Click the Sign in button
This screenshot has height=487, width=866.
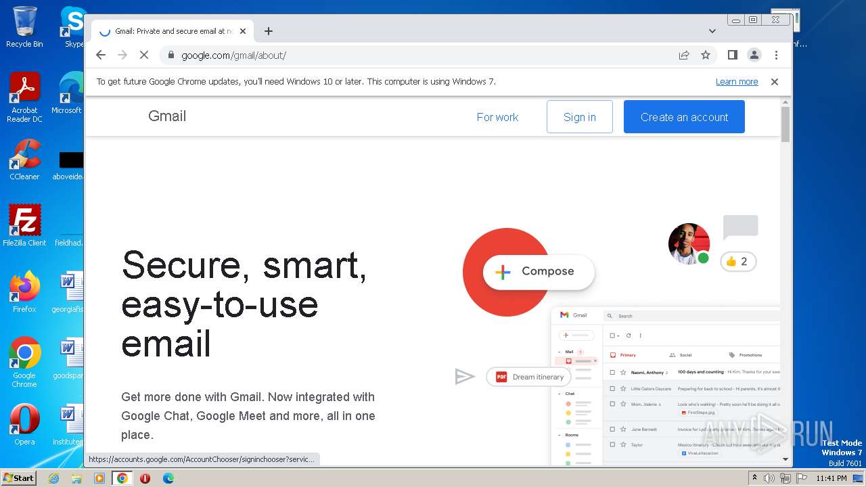[580, 117]
